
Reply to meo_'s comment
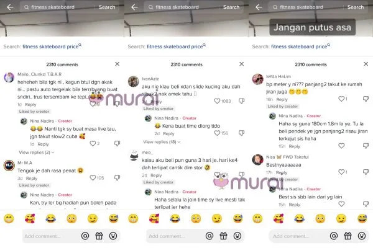click(156, 175)
